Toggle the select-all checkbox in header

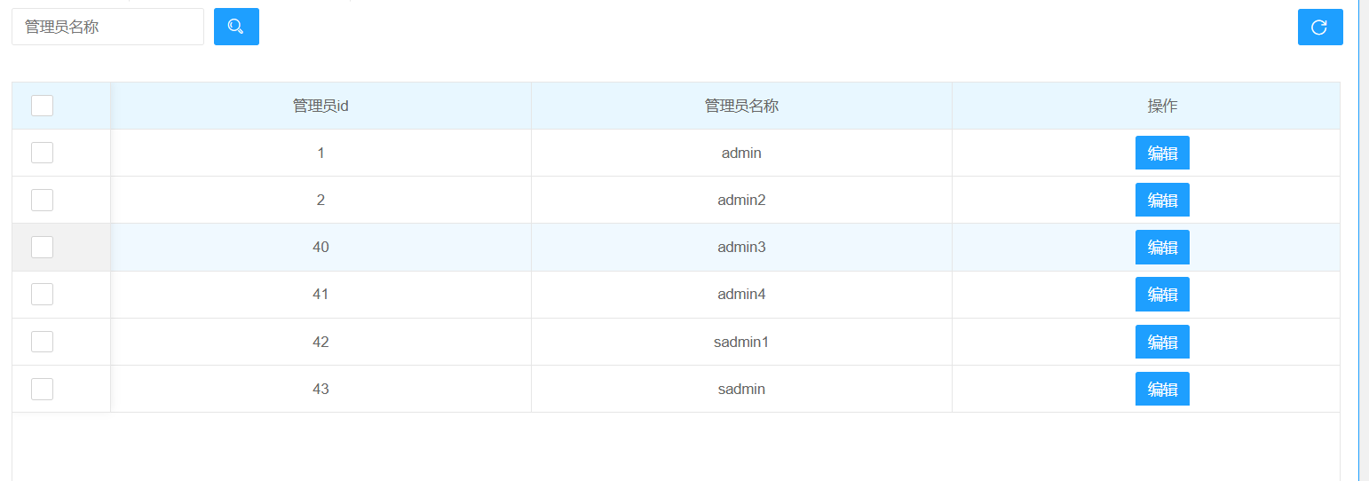click(x=42, y=106)
